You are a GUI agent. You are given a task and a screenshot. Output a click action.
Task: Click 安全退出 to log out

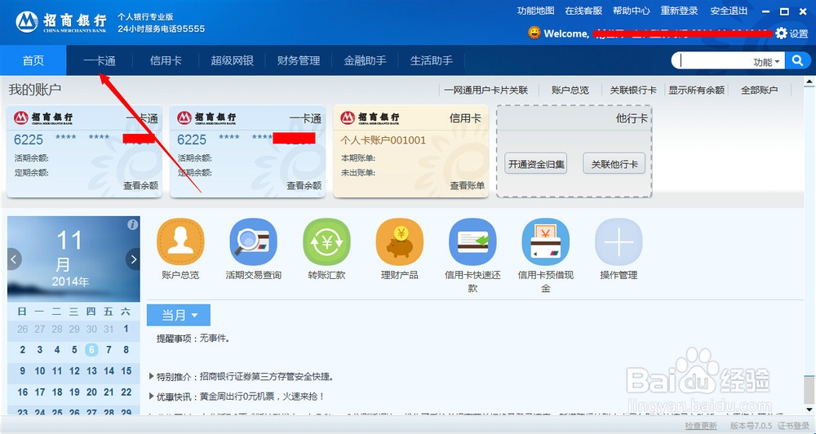pyautogui.click(x=729, y=11)
